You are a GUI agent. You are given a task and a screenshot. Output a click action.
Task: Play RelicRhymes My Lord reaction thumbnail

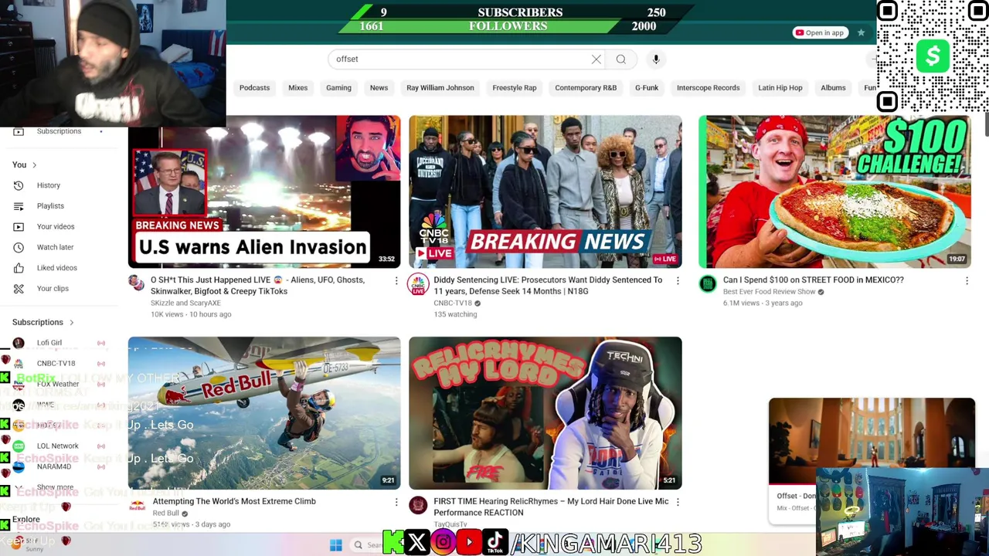(545, 413)
